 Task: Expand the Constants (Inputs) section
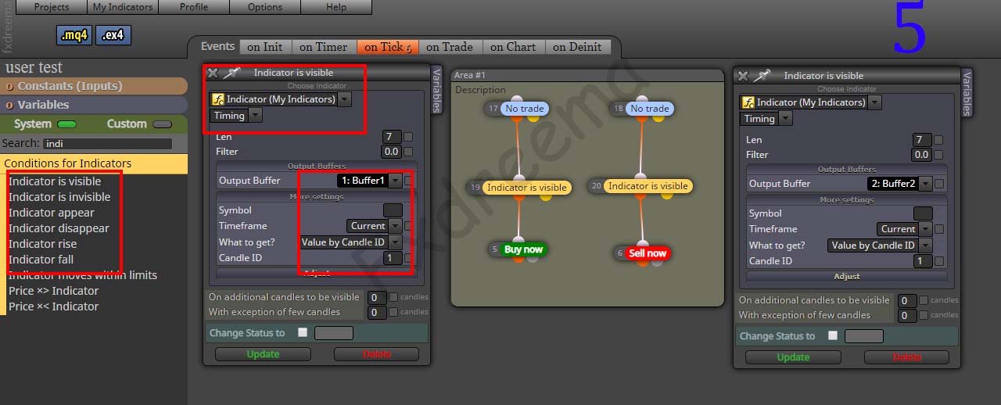pyautogui.click(x=94, y=86)
